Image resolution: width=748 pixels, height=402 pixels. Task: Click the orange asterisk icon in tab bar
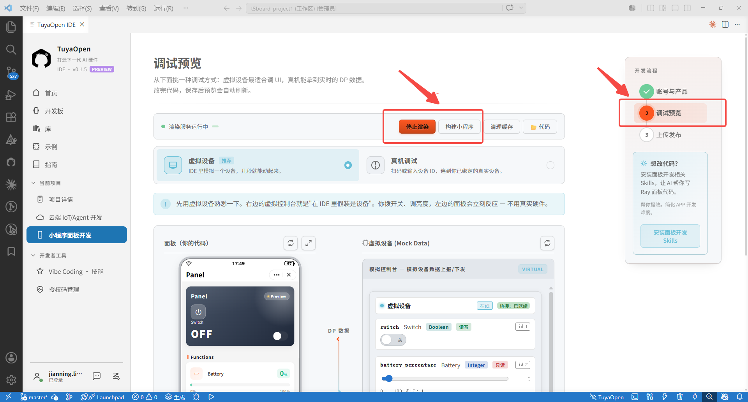[x=713, y=25]
